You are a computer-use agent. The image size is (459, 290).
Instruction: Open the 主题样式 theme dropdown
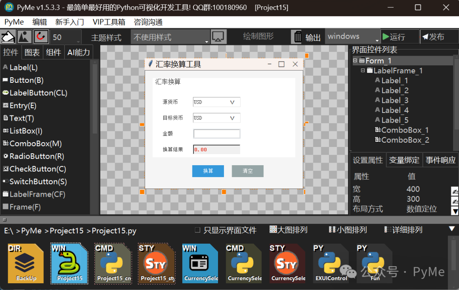click(170, 37)
